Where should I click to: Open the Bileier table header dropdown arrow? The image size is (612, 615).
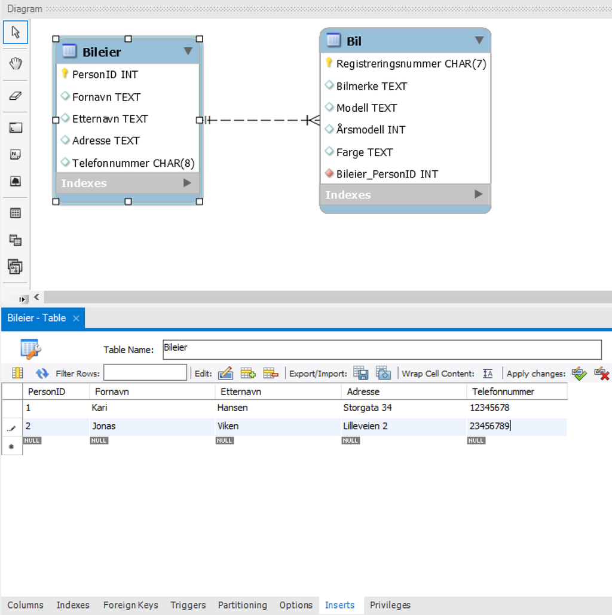click(189, 51)
